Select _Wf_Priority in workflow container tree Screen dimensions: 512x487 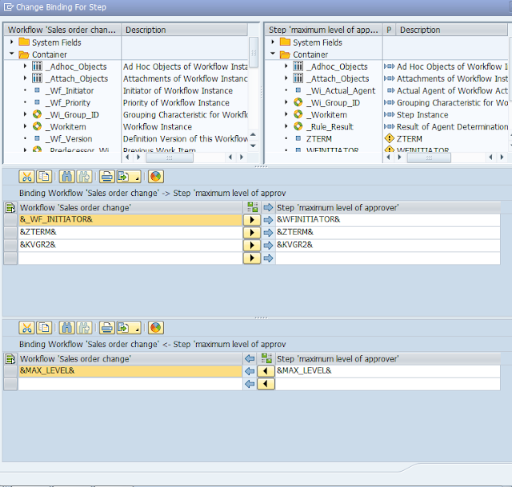pyautogui.click(x=68, y=103)
